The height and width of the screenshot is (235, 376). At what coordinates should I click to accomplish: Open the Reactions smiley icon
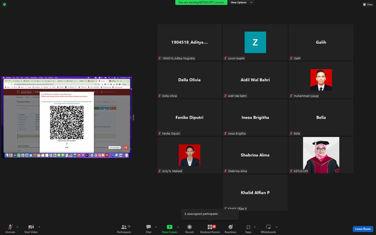click(230, 227)
